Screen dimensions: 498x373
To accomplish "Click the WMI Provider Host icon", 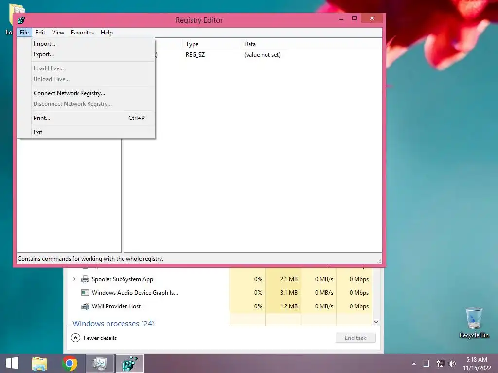I will [85, 306].
